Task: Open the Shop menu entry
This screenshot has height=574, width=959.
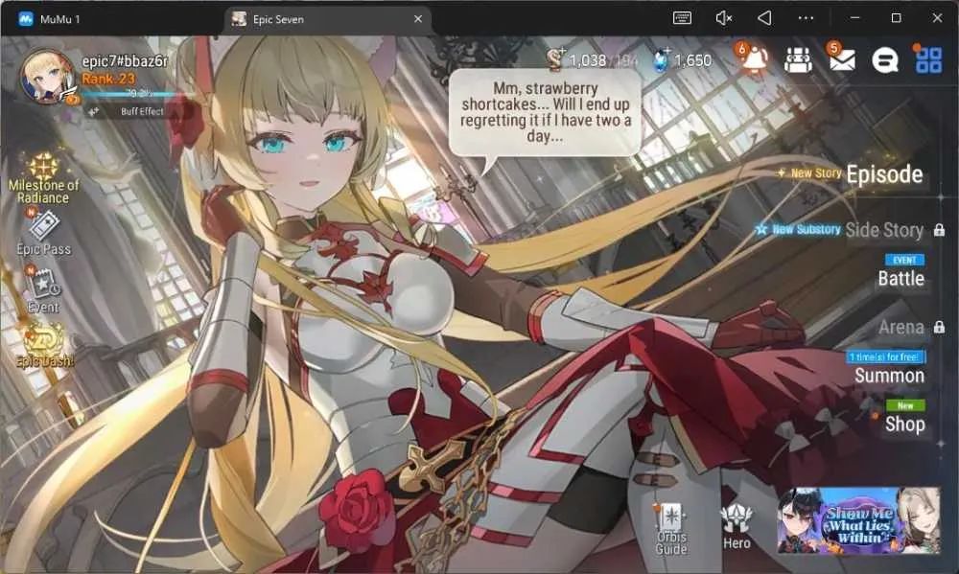Action: point(904,424)
